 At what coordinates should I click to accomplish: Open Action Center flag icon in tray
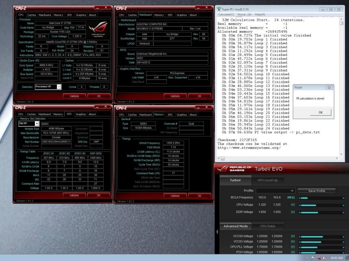[x=313, y=258]
